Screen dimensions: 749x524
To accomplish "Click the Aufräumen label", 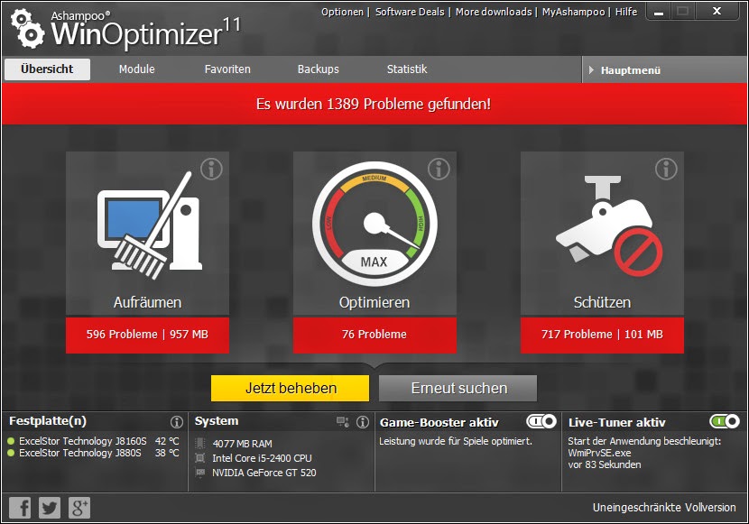I will (x=148, y=302).
